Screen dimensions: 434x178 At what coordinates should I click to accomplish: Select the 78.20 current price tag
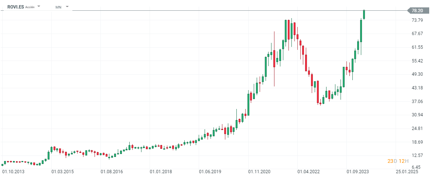(x=417, y=11)
